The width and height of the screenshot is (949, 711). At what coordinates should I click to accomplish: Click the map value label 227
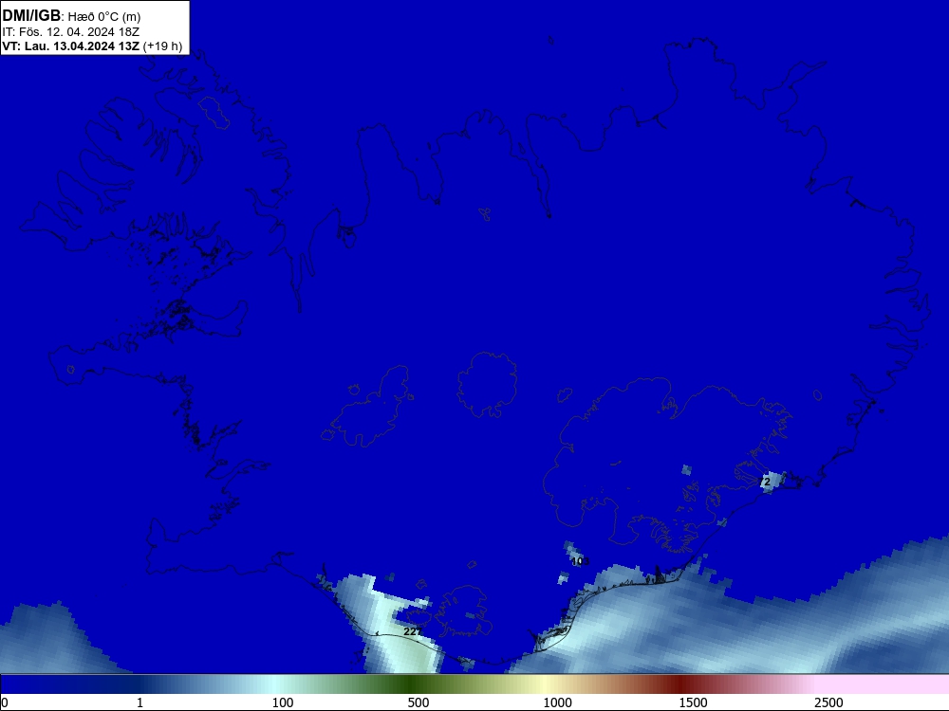coord(413,631)
